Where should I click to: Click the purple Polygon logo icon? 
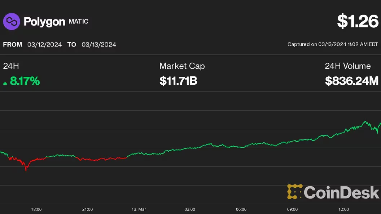pyautogui.click(x=12, y=22)
